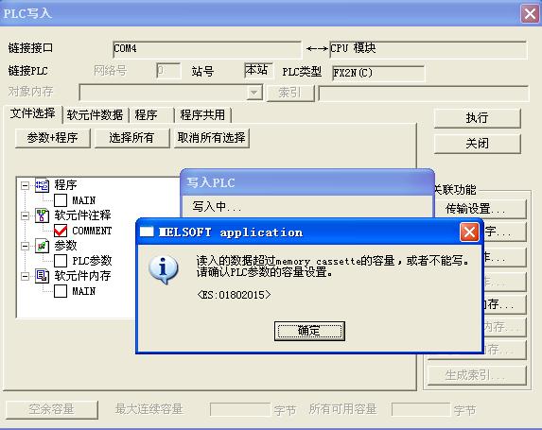The image size is (542, 430).
Task: Open the 对象内存 dropdown arrow
Action: [x=254, y=93]
